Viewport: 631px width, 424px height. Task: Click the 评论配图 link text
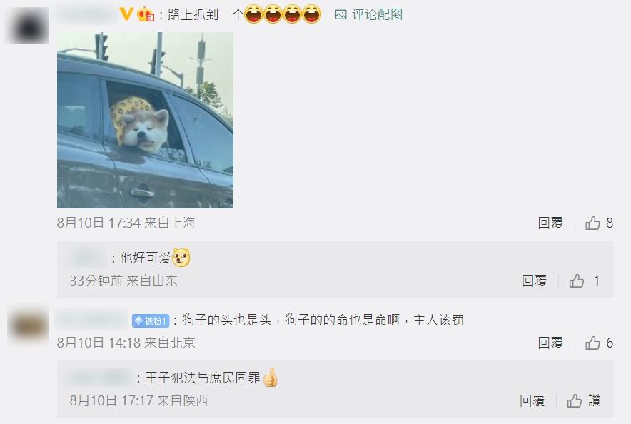coord(377,15)
